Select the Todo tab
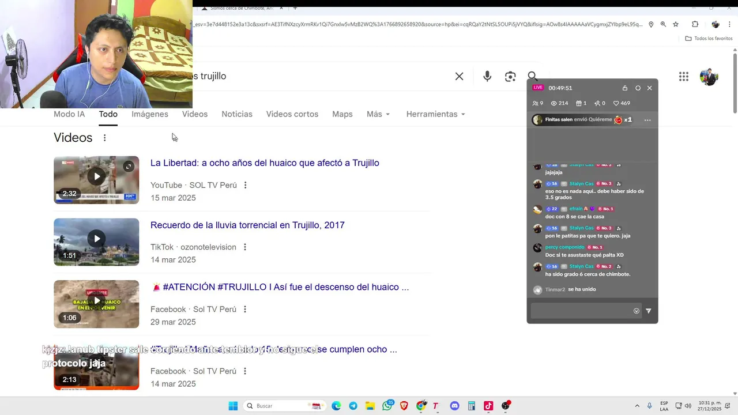The width and height of the screenshot is (738, 415). 108,114
